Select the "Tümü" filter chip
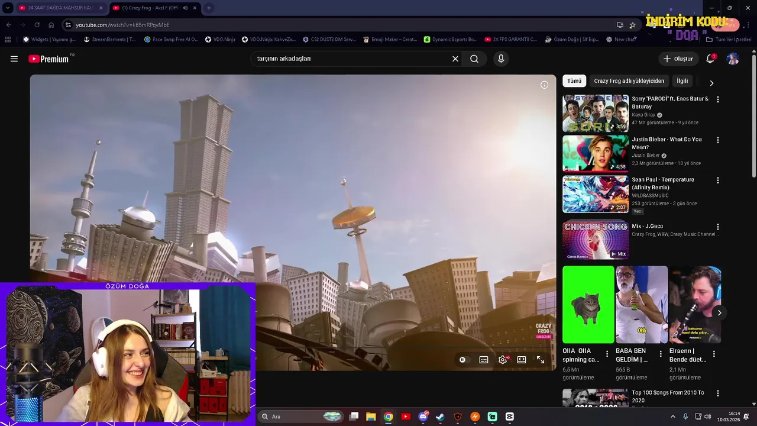The width and height of the screenshot is (757, 426). pyautogui.click(x=574, y=81)
